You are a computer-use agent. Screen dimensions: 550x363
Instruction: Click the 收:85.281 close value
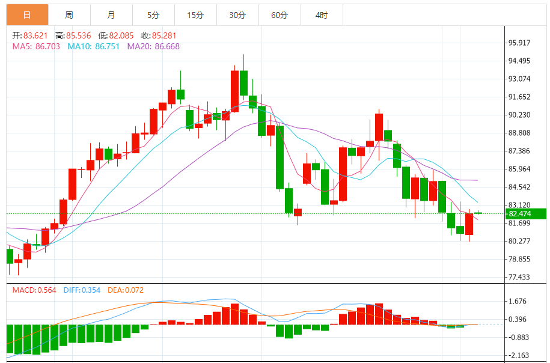click(x=159, y=35)
